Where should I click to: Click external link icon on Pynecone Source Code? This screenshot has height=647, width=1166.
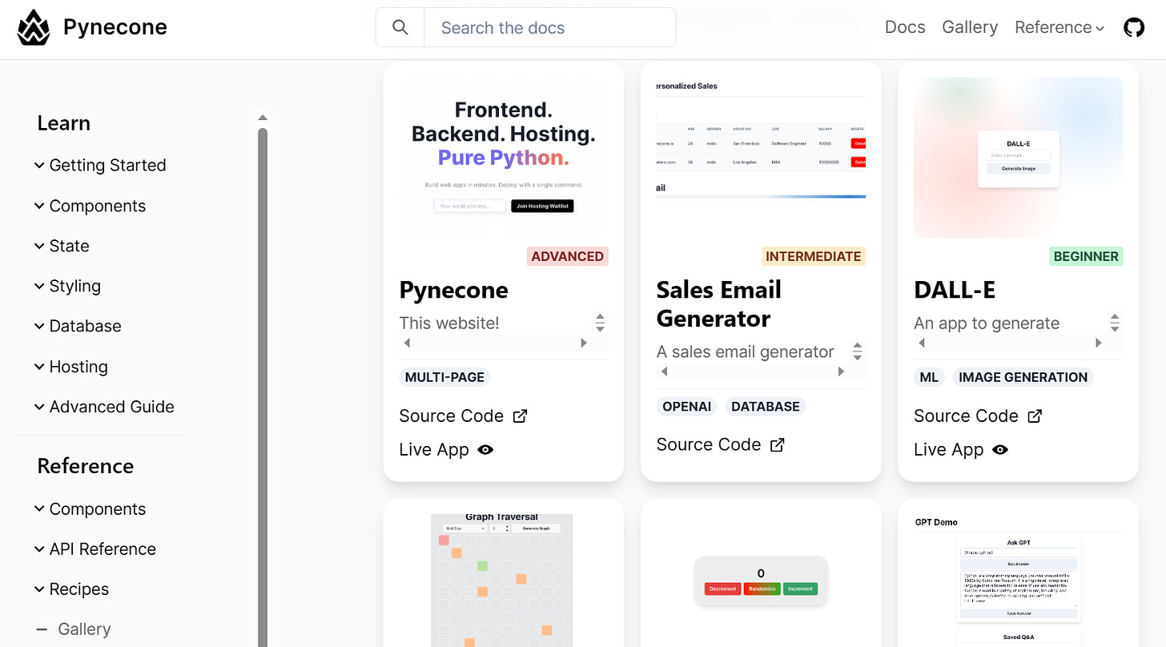(x=520, y=416)
